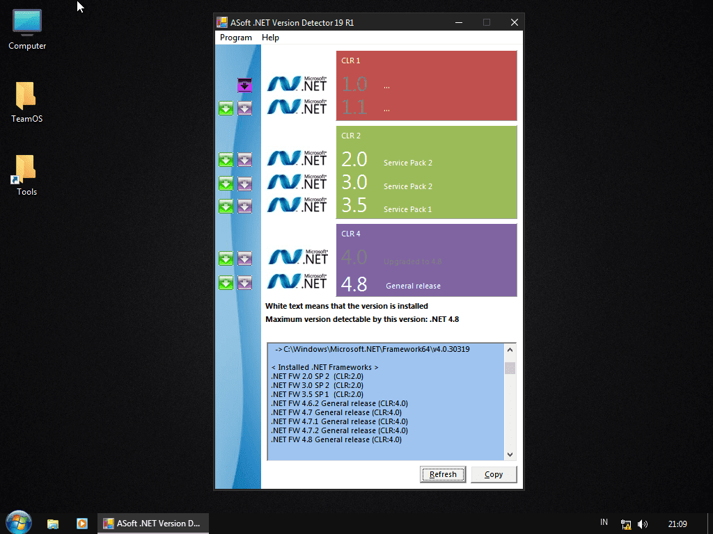The image size is (713, 534).
Task: Open the Program menu
Action: click(x=235, y=38)
